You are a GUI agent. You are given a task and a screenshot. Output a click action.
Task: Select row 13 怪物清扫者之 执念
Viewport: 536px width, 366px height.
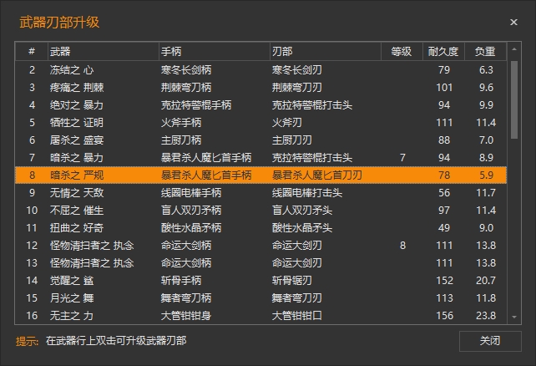(260, 263)
